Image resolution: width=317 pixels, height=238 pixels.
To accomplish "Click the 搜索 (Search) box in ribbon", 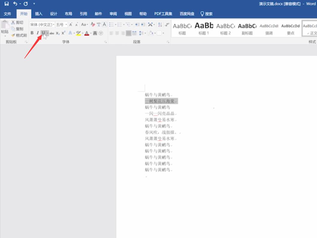I will 206,14.
